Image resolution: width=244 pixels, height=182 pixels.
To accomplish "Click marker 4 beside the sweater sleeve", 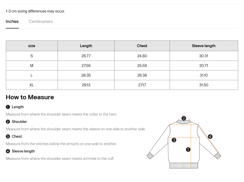I will (x=210, y=137).
